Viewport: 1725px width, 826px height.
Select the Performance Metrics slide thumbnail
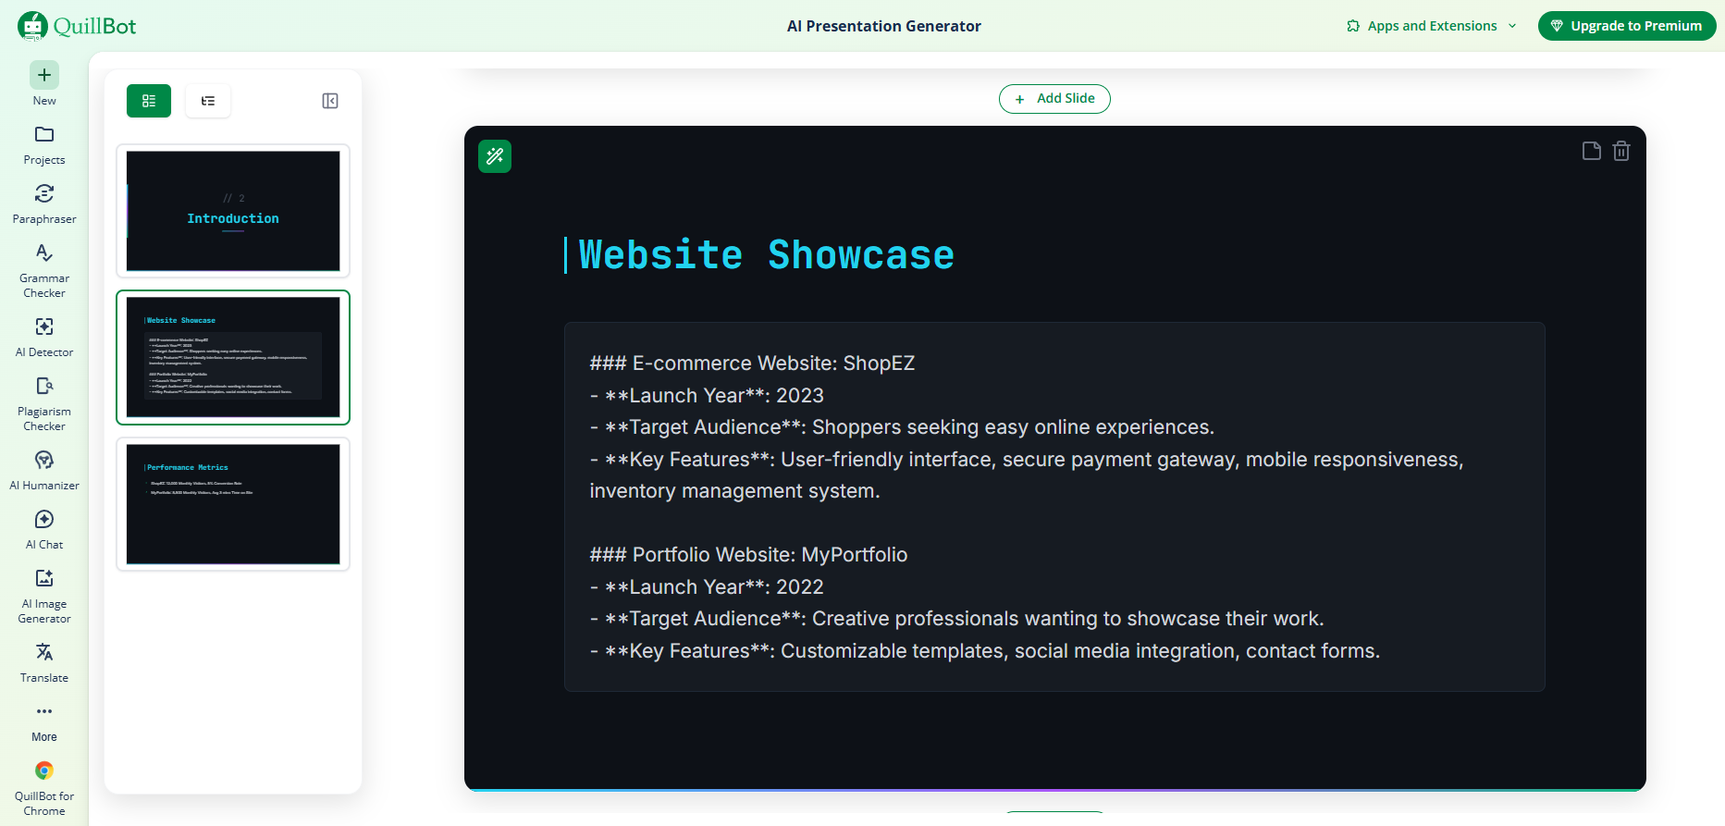point(233,504)
